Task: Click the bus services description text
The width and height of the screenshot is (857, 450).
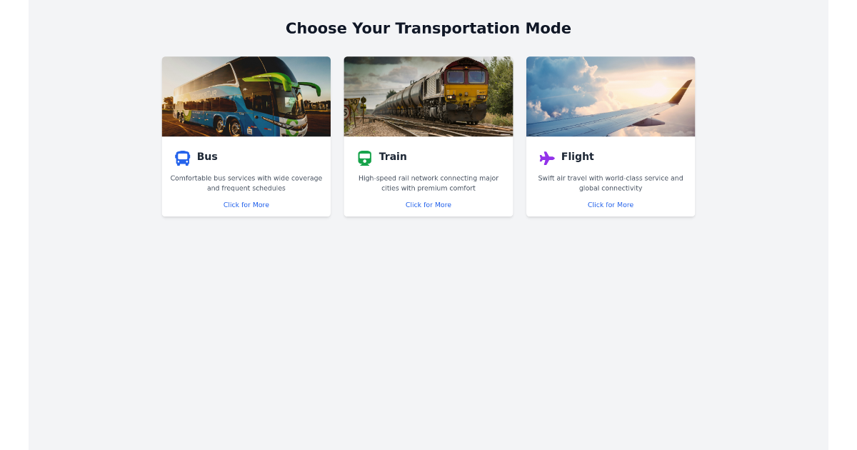Action: [246, 183]
